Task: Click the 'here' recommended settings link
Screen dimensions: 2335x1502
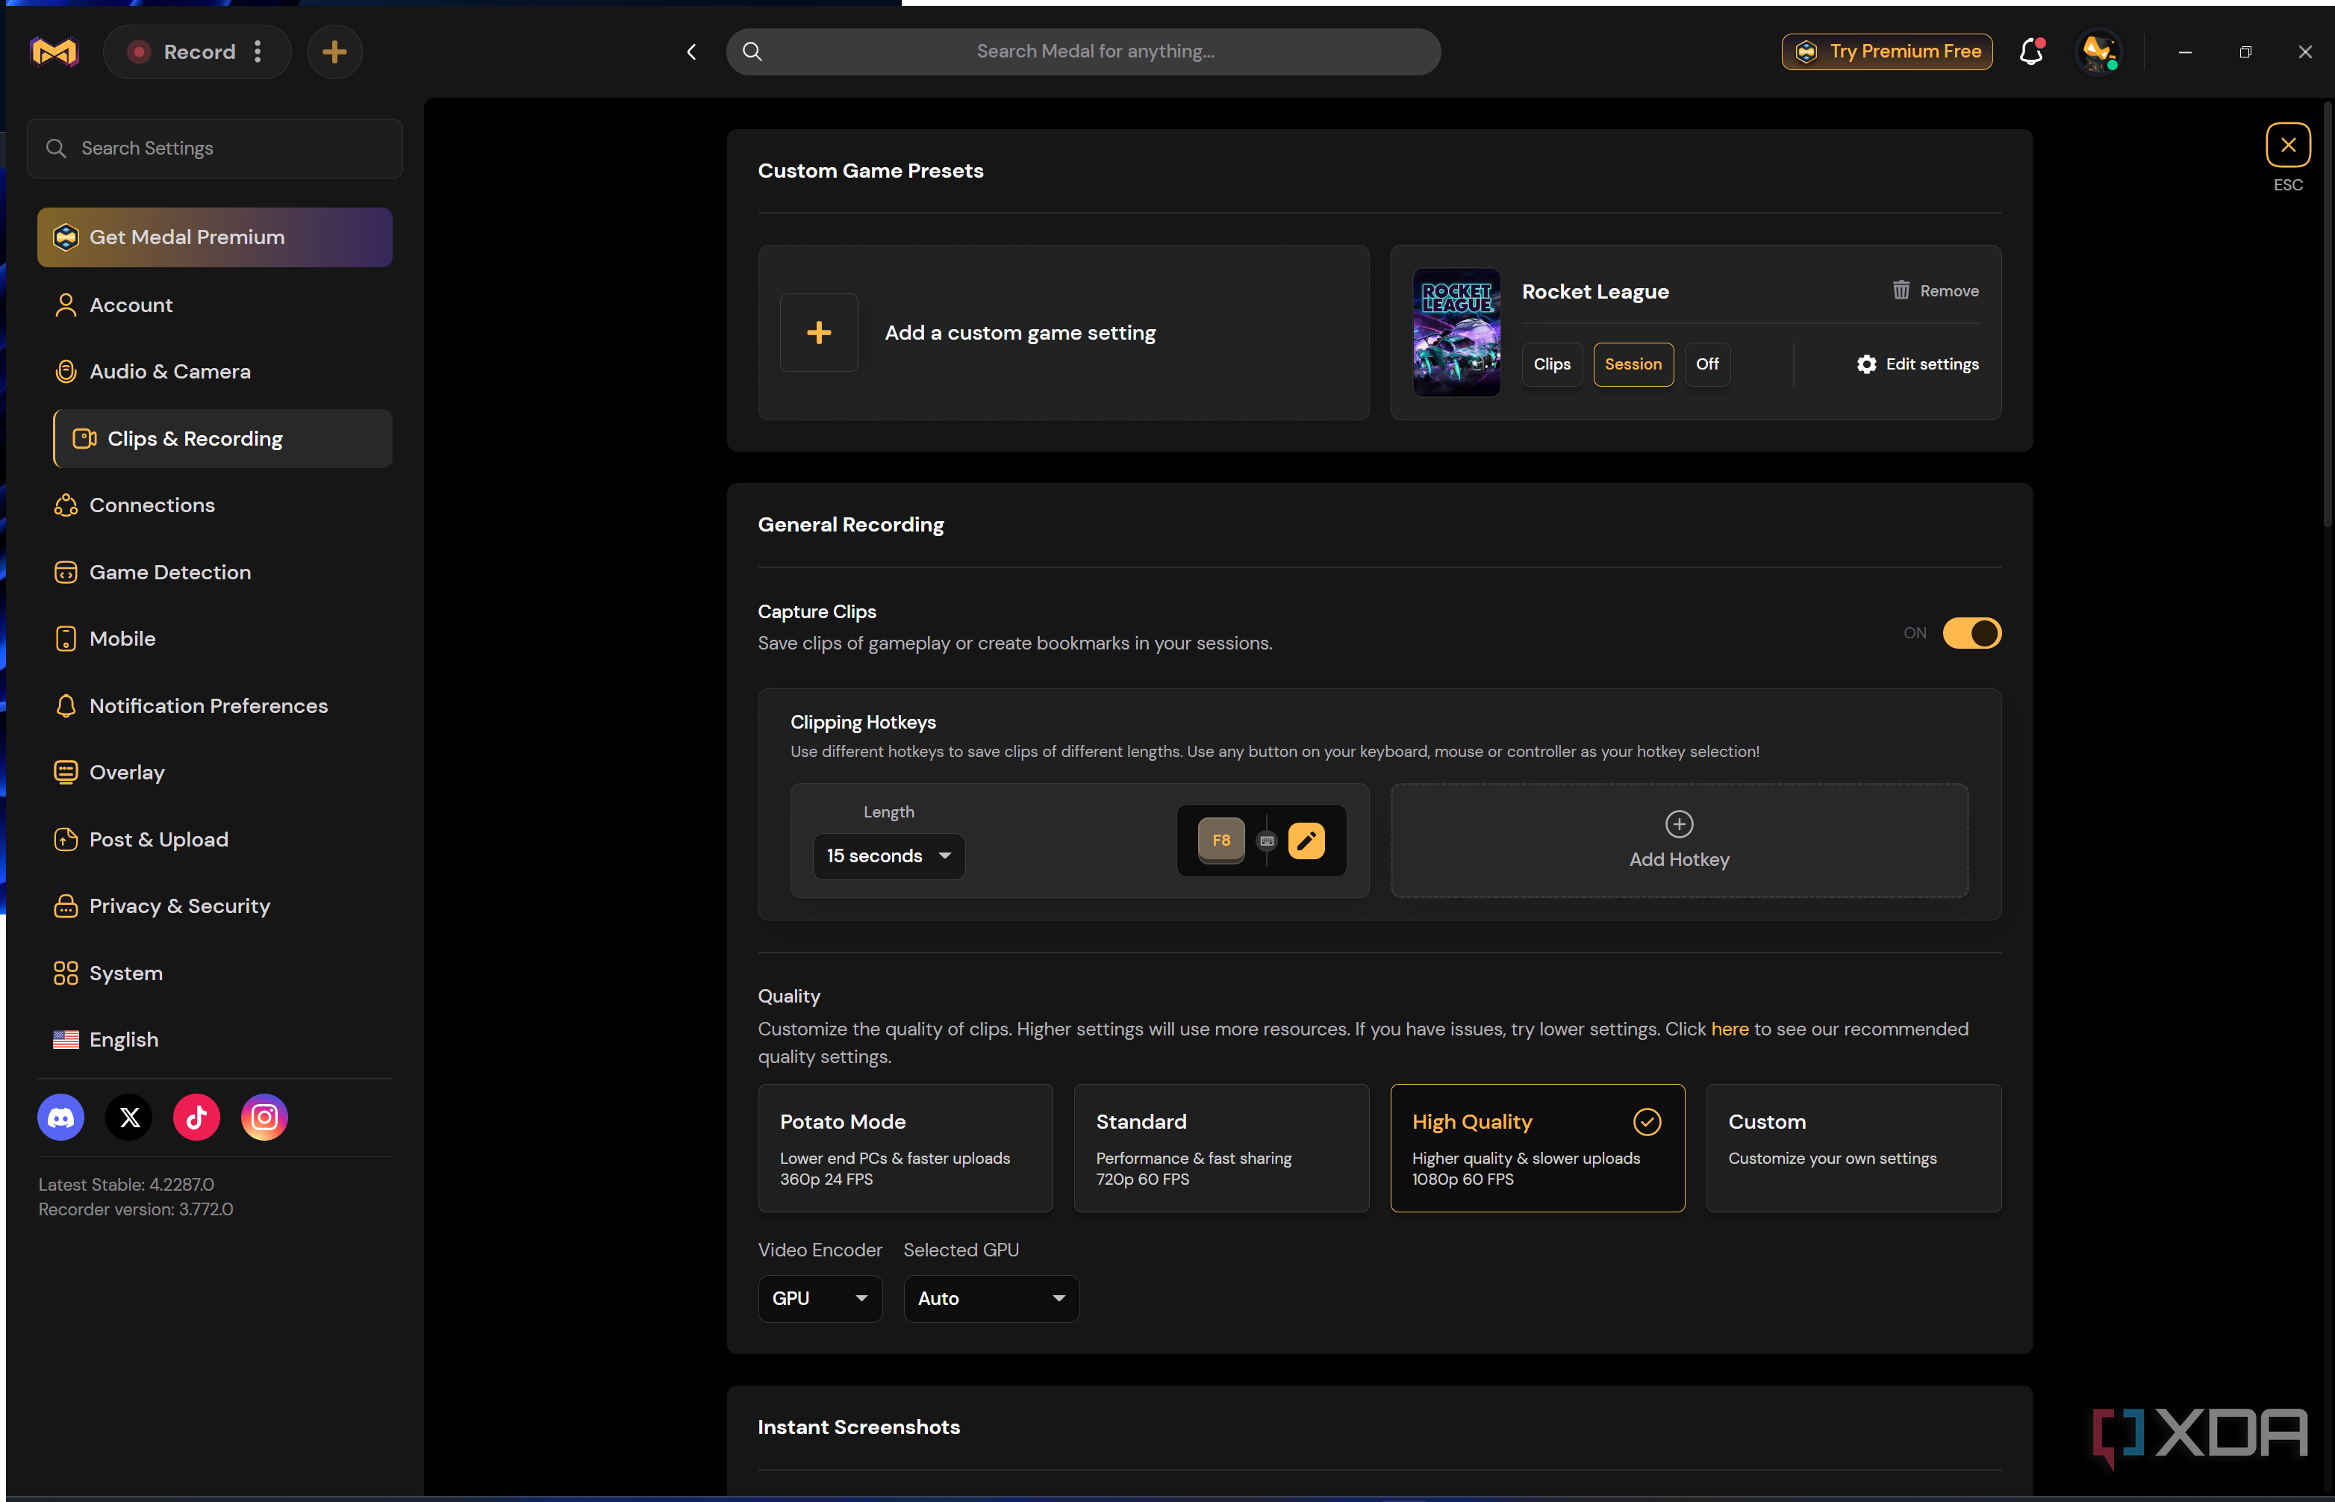Action: pyautogui.click(x=1730, y=1030)
